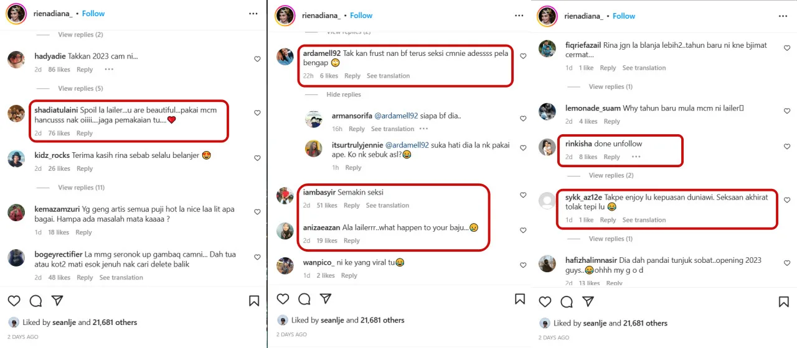Expand 'View replies (5)' under hadyadie's comment
Image resolution: width=797 pixels, height=348 pixels.
pos(80,88)
